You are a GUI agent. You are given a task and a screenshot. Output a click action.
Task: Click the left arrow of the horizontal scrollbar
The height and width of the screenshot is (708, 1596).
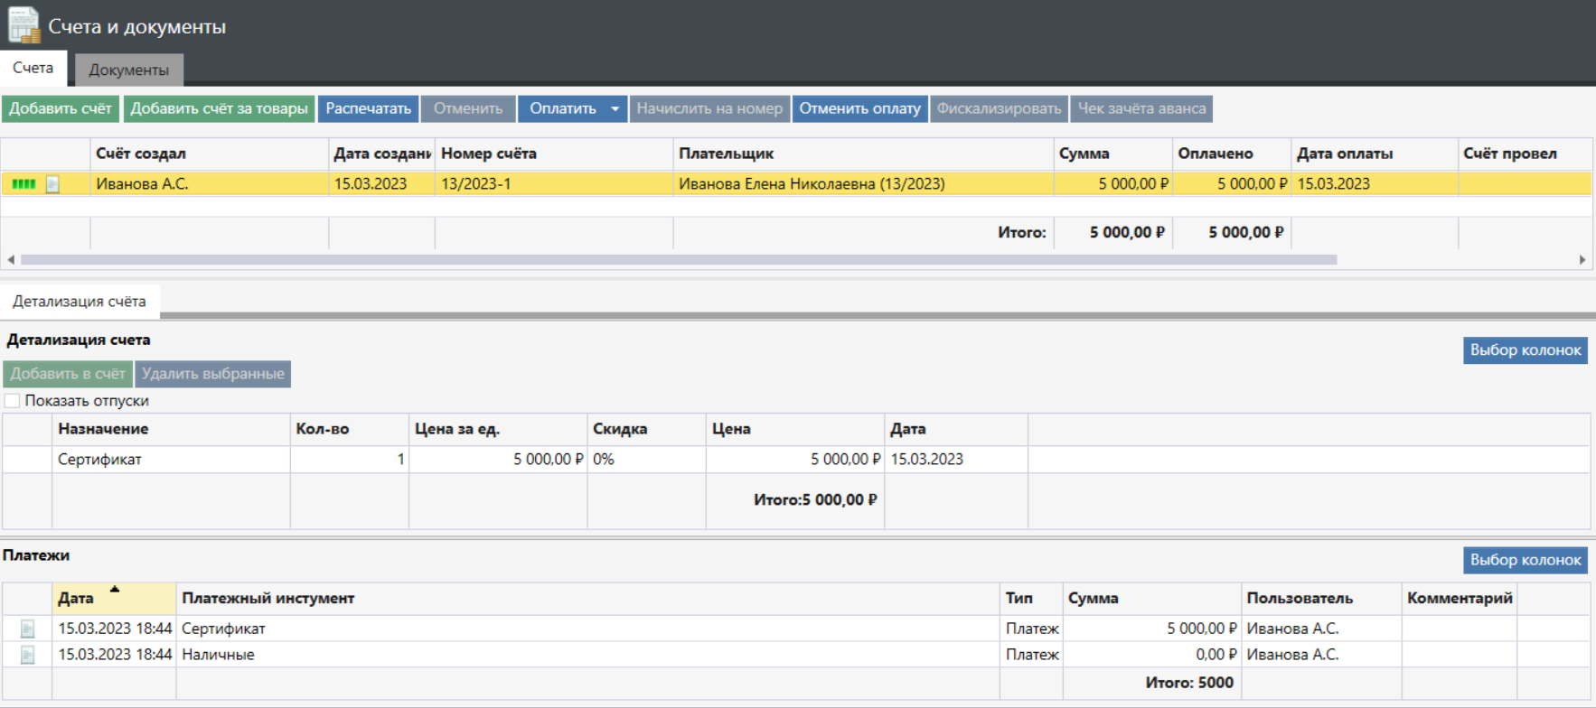(11, 260)
